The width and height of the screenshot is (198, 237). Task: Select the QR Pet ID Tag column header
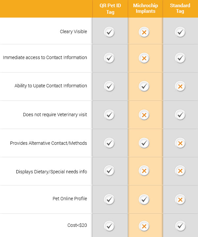pyautogui.click(x=110, y=9)
